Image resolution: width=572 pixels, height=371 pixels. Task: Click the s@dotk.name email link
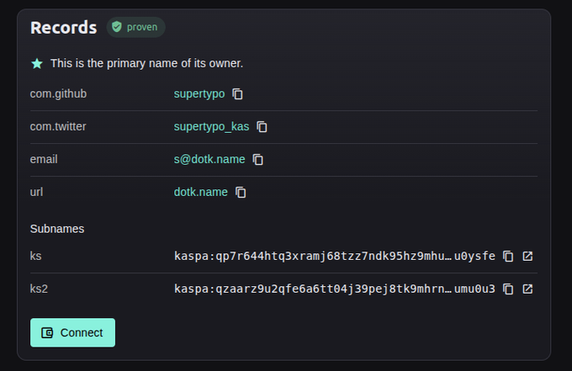click(209, 159)
